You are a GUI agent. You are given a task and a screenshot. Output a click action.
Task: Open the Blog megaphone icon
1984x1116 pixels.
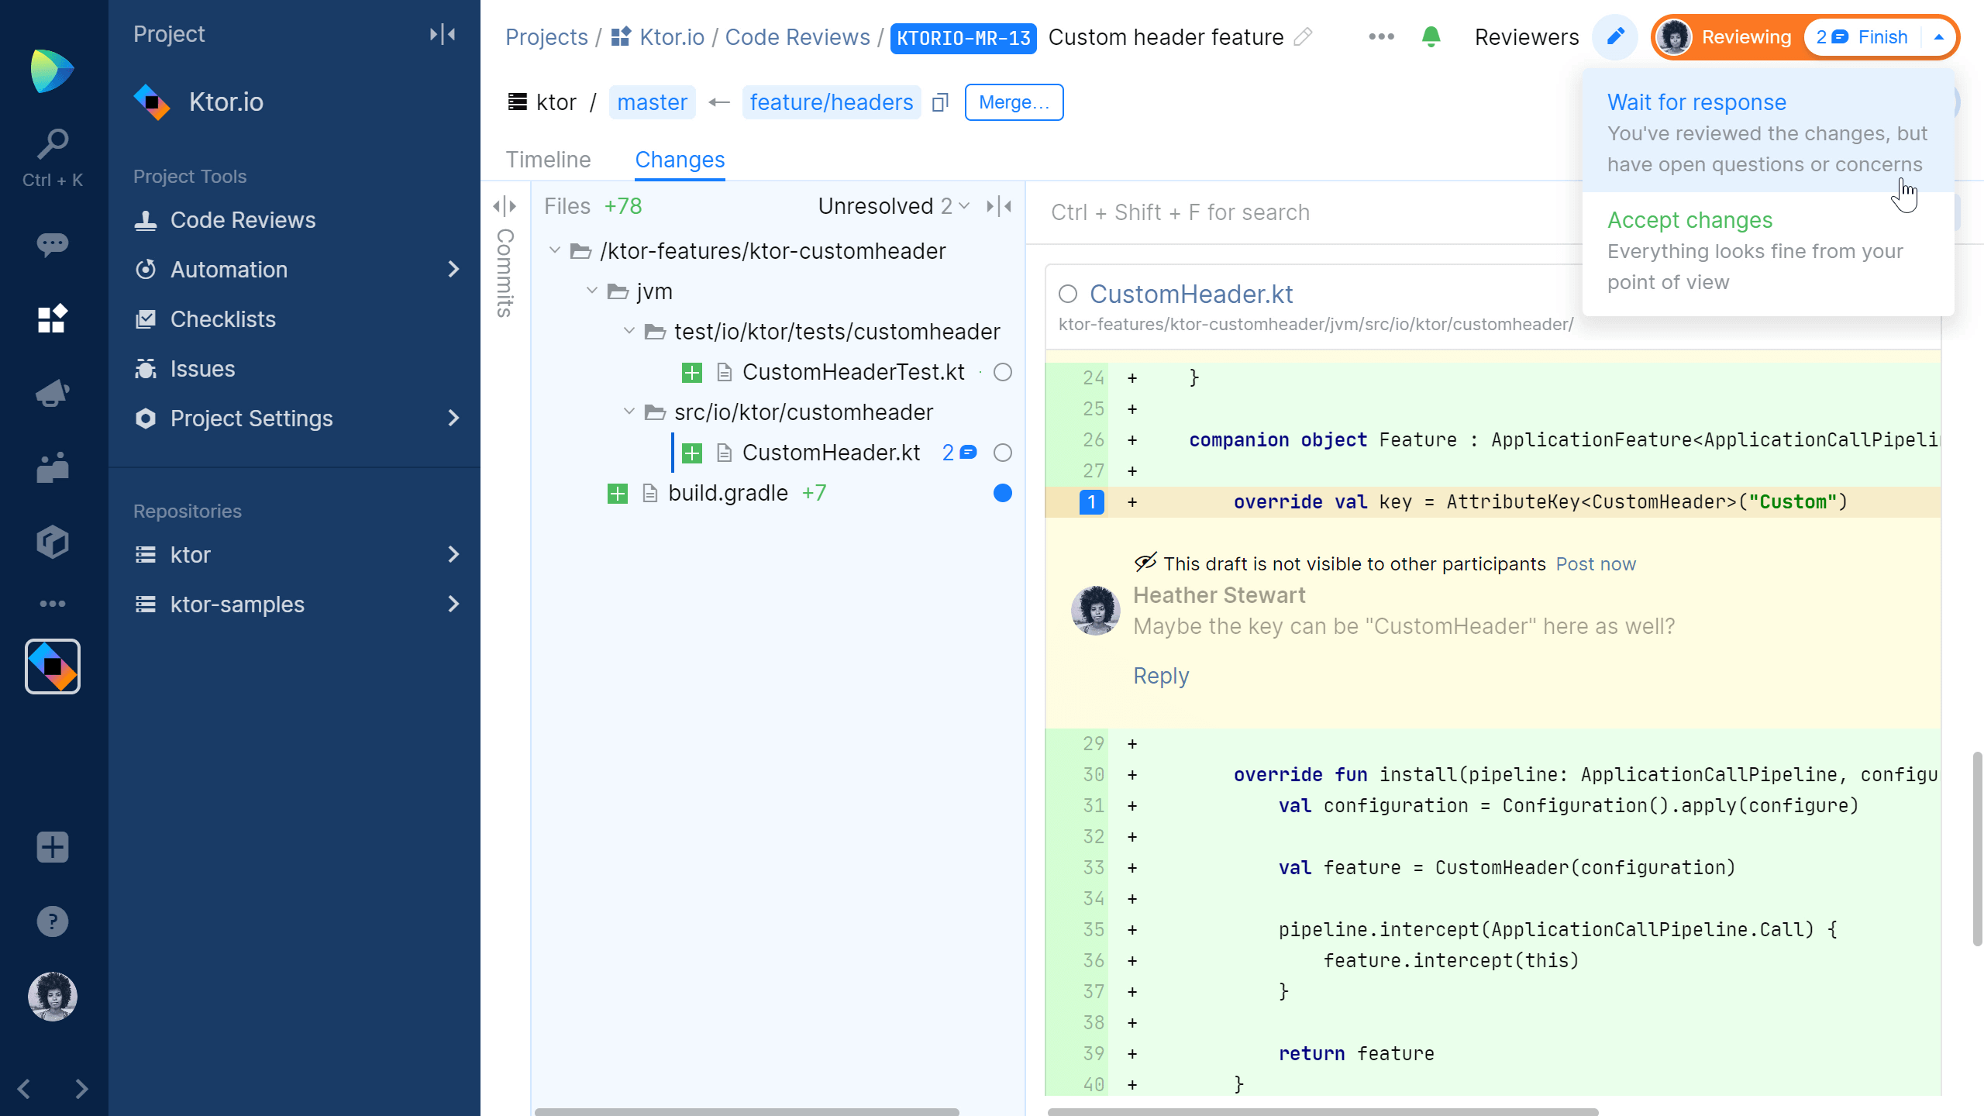[x=52, y=393]
